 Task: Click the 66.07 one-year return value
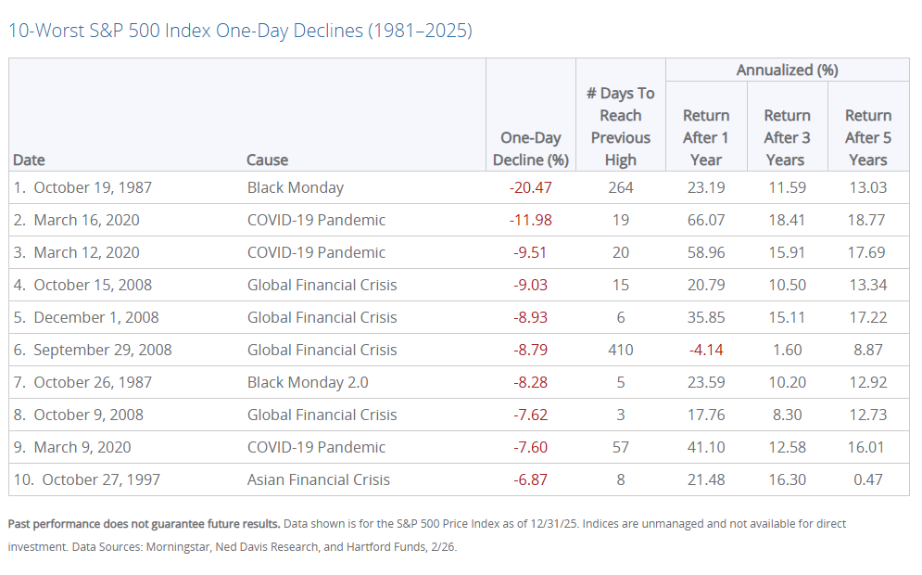tap(705, 220)
